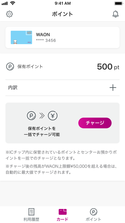125x223 pixels.
Task: Tap the magenta card icon in bottom bar
Action: (62, 212)
